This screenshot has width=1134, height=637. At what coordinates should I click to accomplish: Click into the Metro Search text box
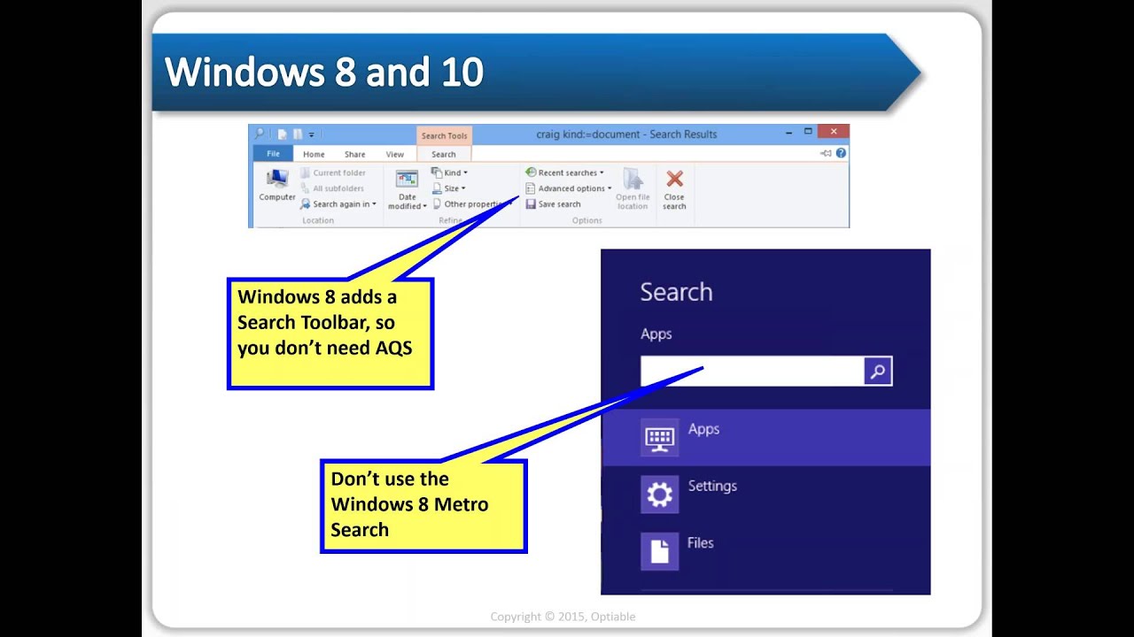pos(752,372)
